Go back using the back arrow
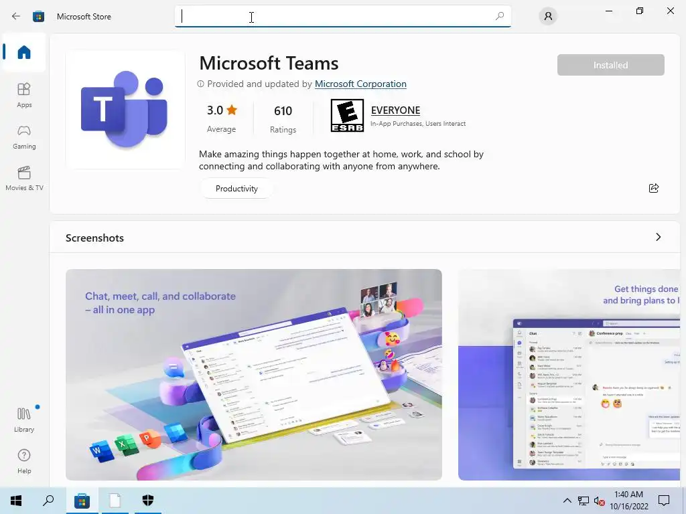Screen dimensions: 686x514 pos(16,17)
